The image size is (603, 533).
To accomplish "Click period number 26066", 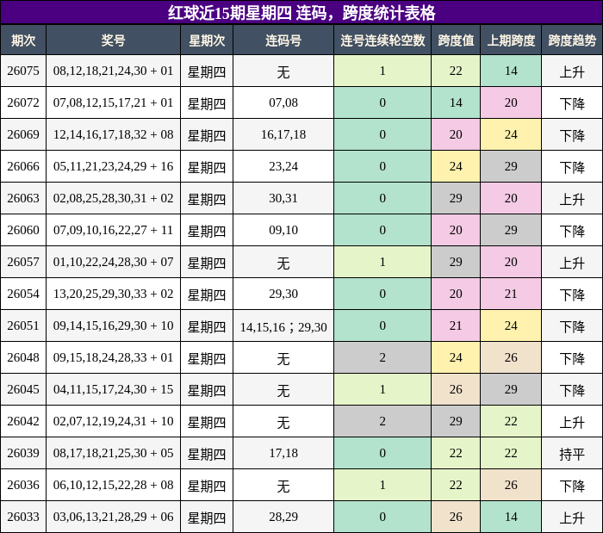I will [23, 166].
